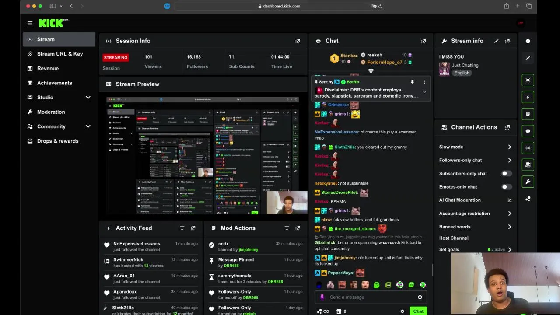Open Followers-only chat options chevron
The width and height of the screenshot is (560, 315).
[509, 160]
